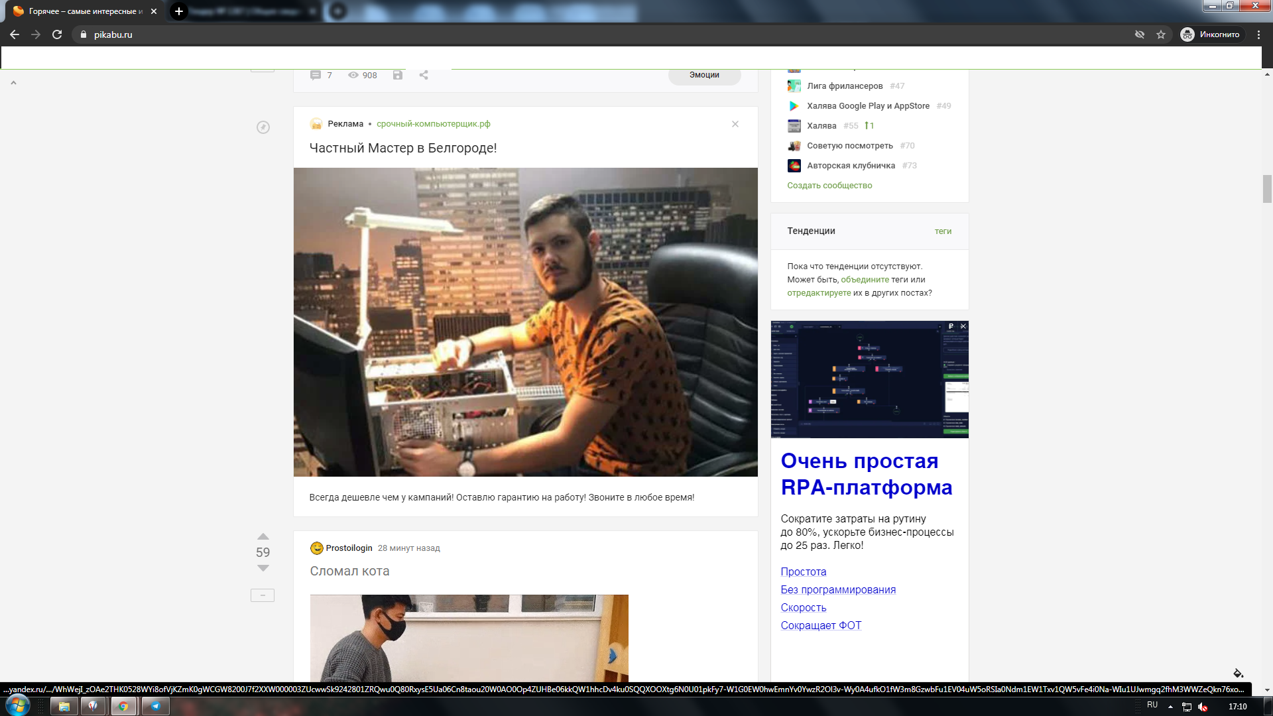Open the Частный Мастер в Белгороде title
The image size is (1273, 716).
click(x=403, y=148)
